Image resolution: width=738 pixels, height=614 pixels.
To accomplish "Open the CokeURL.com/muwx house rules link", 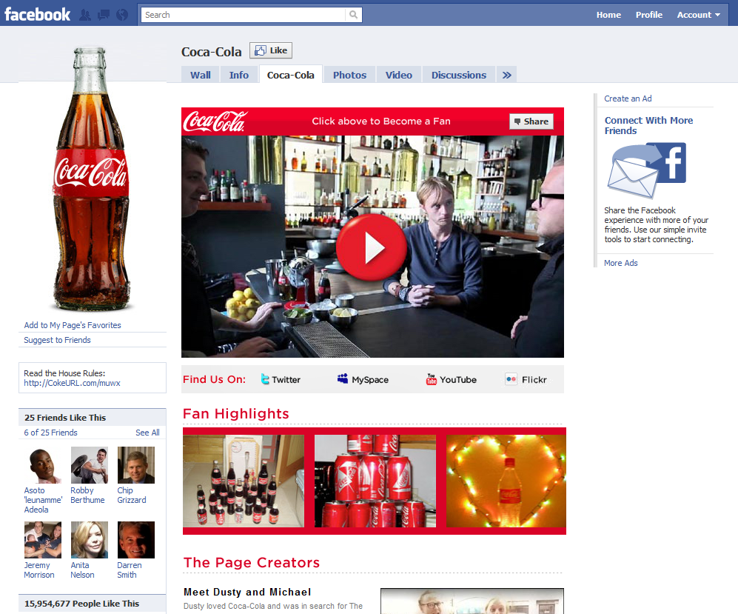I will 72,383.
